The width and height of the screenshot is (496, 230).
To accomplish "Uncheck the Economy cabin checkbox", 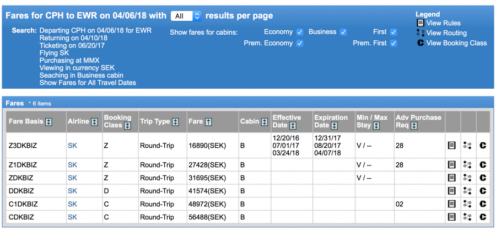I will coord(300,32).
